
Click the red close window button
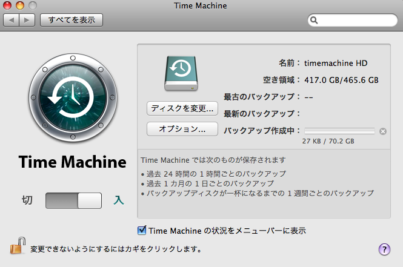[x=8, y=6]
